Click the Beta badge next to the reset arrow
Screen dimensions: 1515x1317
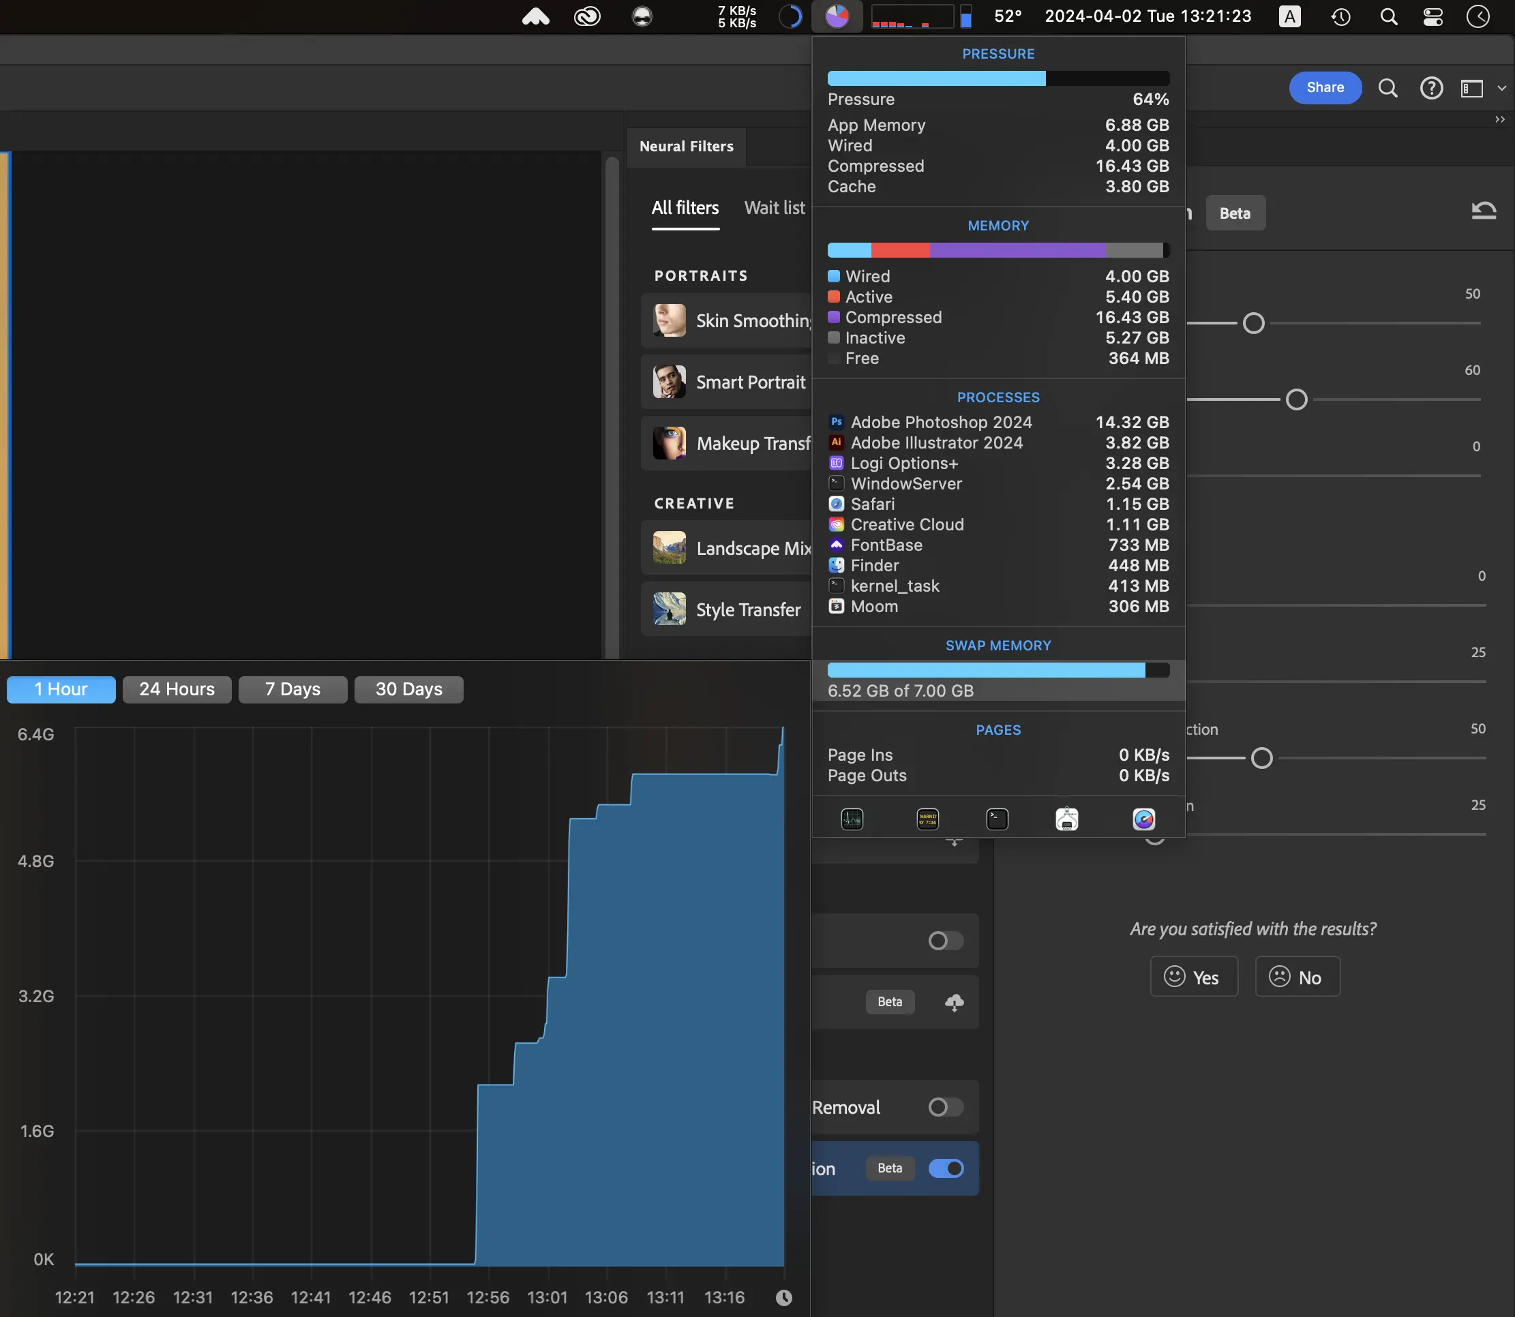coord(1235,213)
